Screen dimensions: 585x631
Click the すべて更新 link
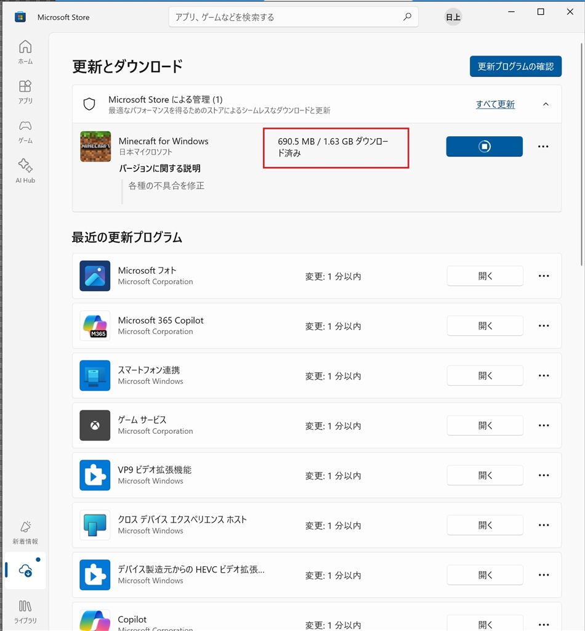tap(495, 104)
